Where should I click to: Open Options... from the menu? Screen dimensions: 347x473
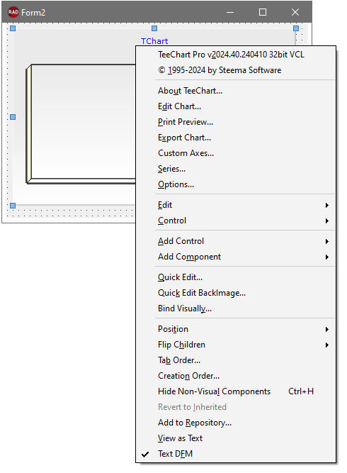click(236, 184)
